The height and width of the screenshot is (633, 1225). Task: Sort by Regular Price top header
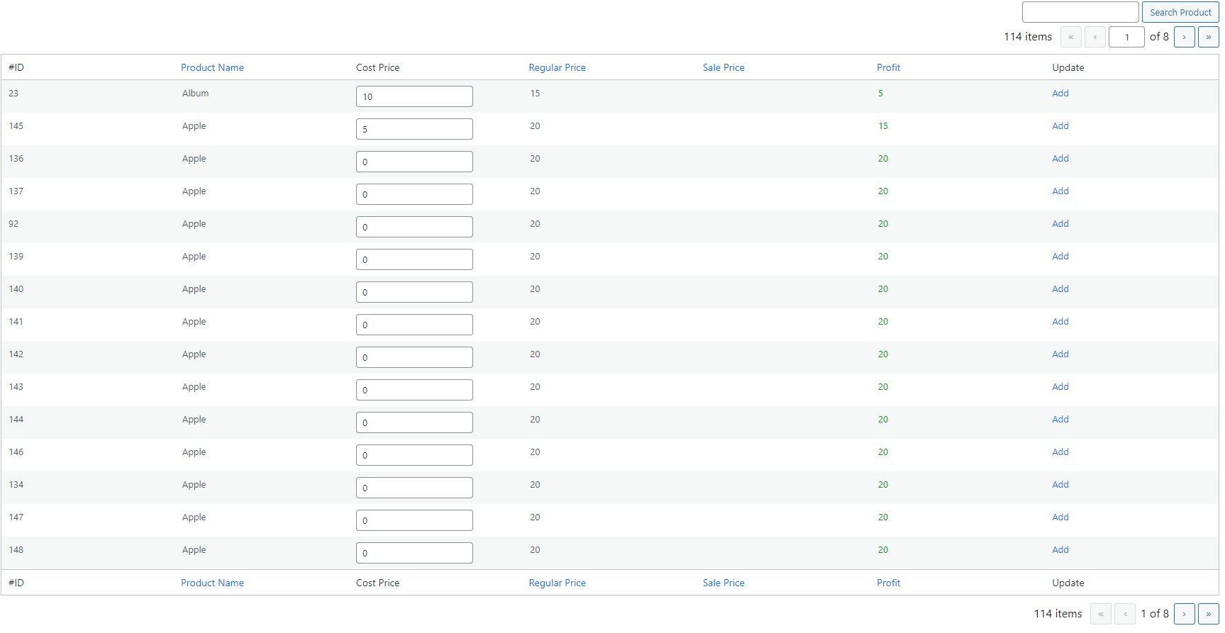(557, 67)
